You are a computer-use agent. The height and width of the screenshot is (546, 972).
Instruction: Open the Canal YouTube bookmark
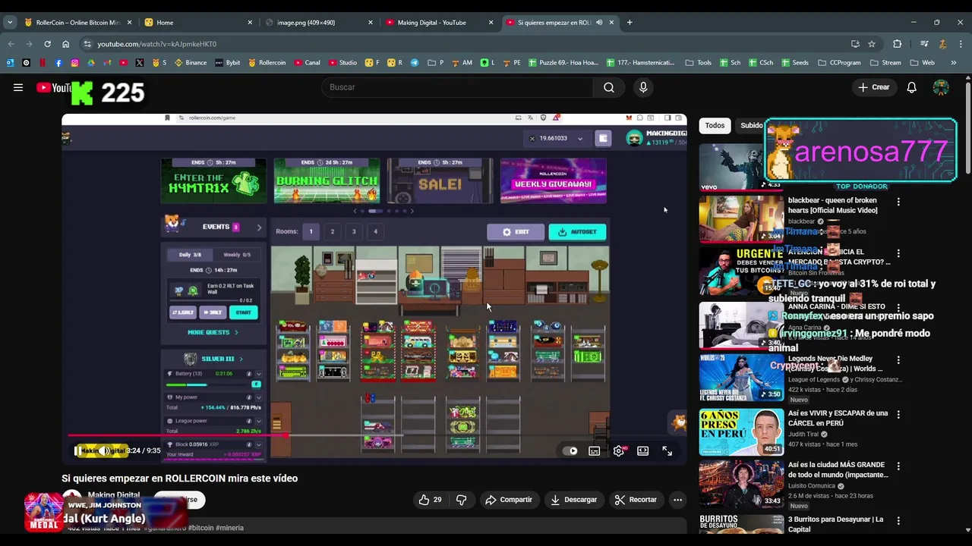pos(307,62)
